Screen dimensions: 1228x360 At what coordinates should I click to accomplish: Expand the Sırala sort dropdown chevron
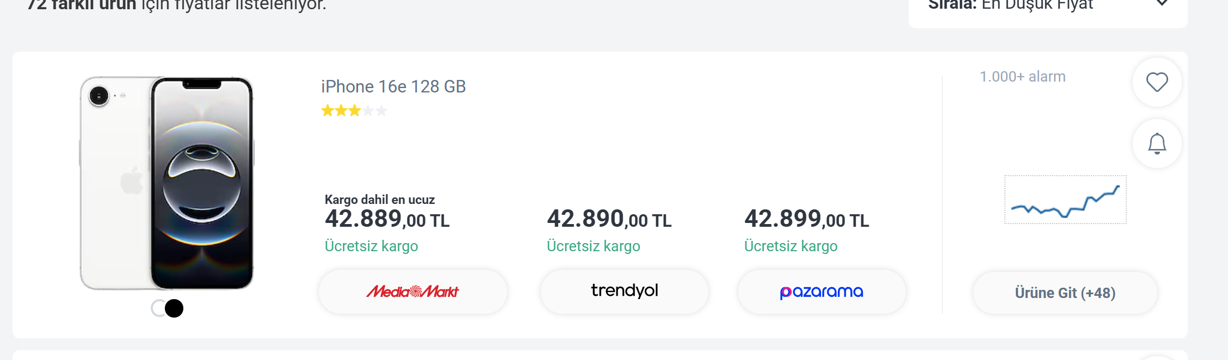click(1162, 3)
